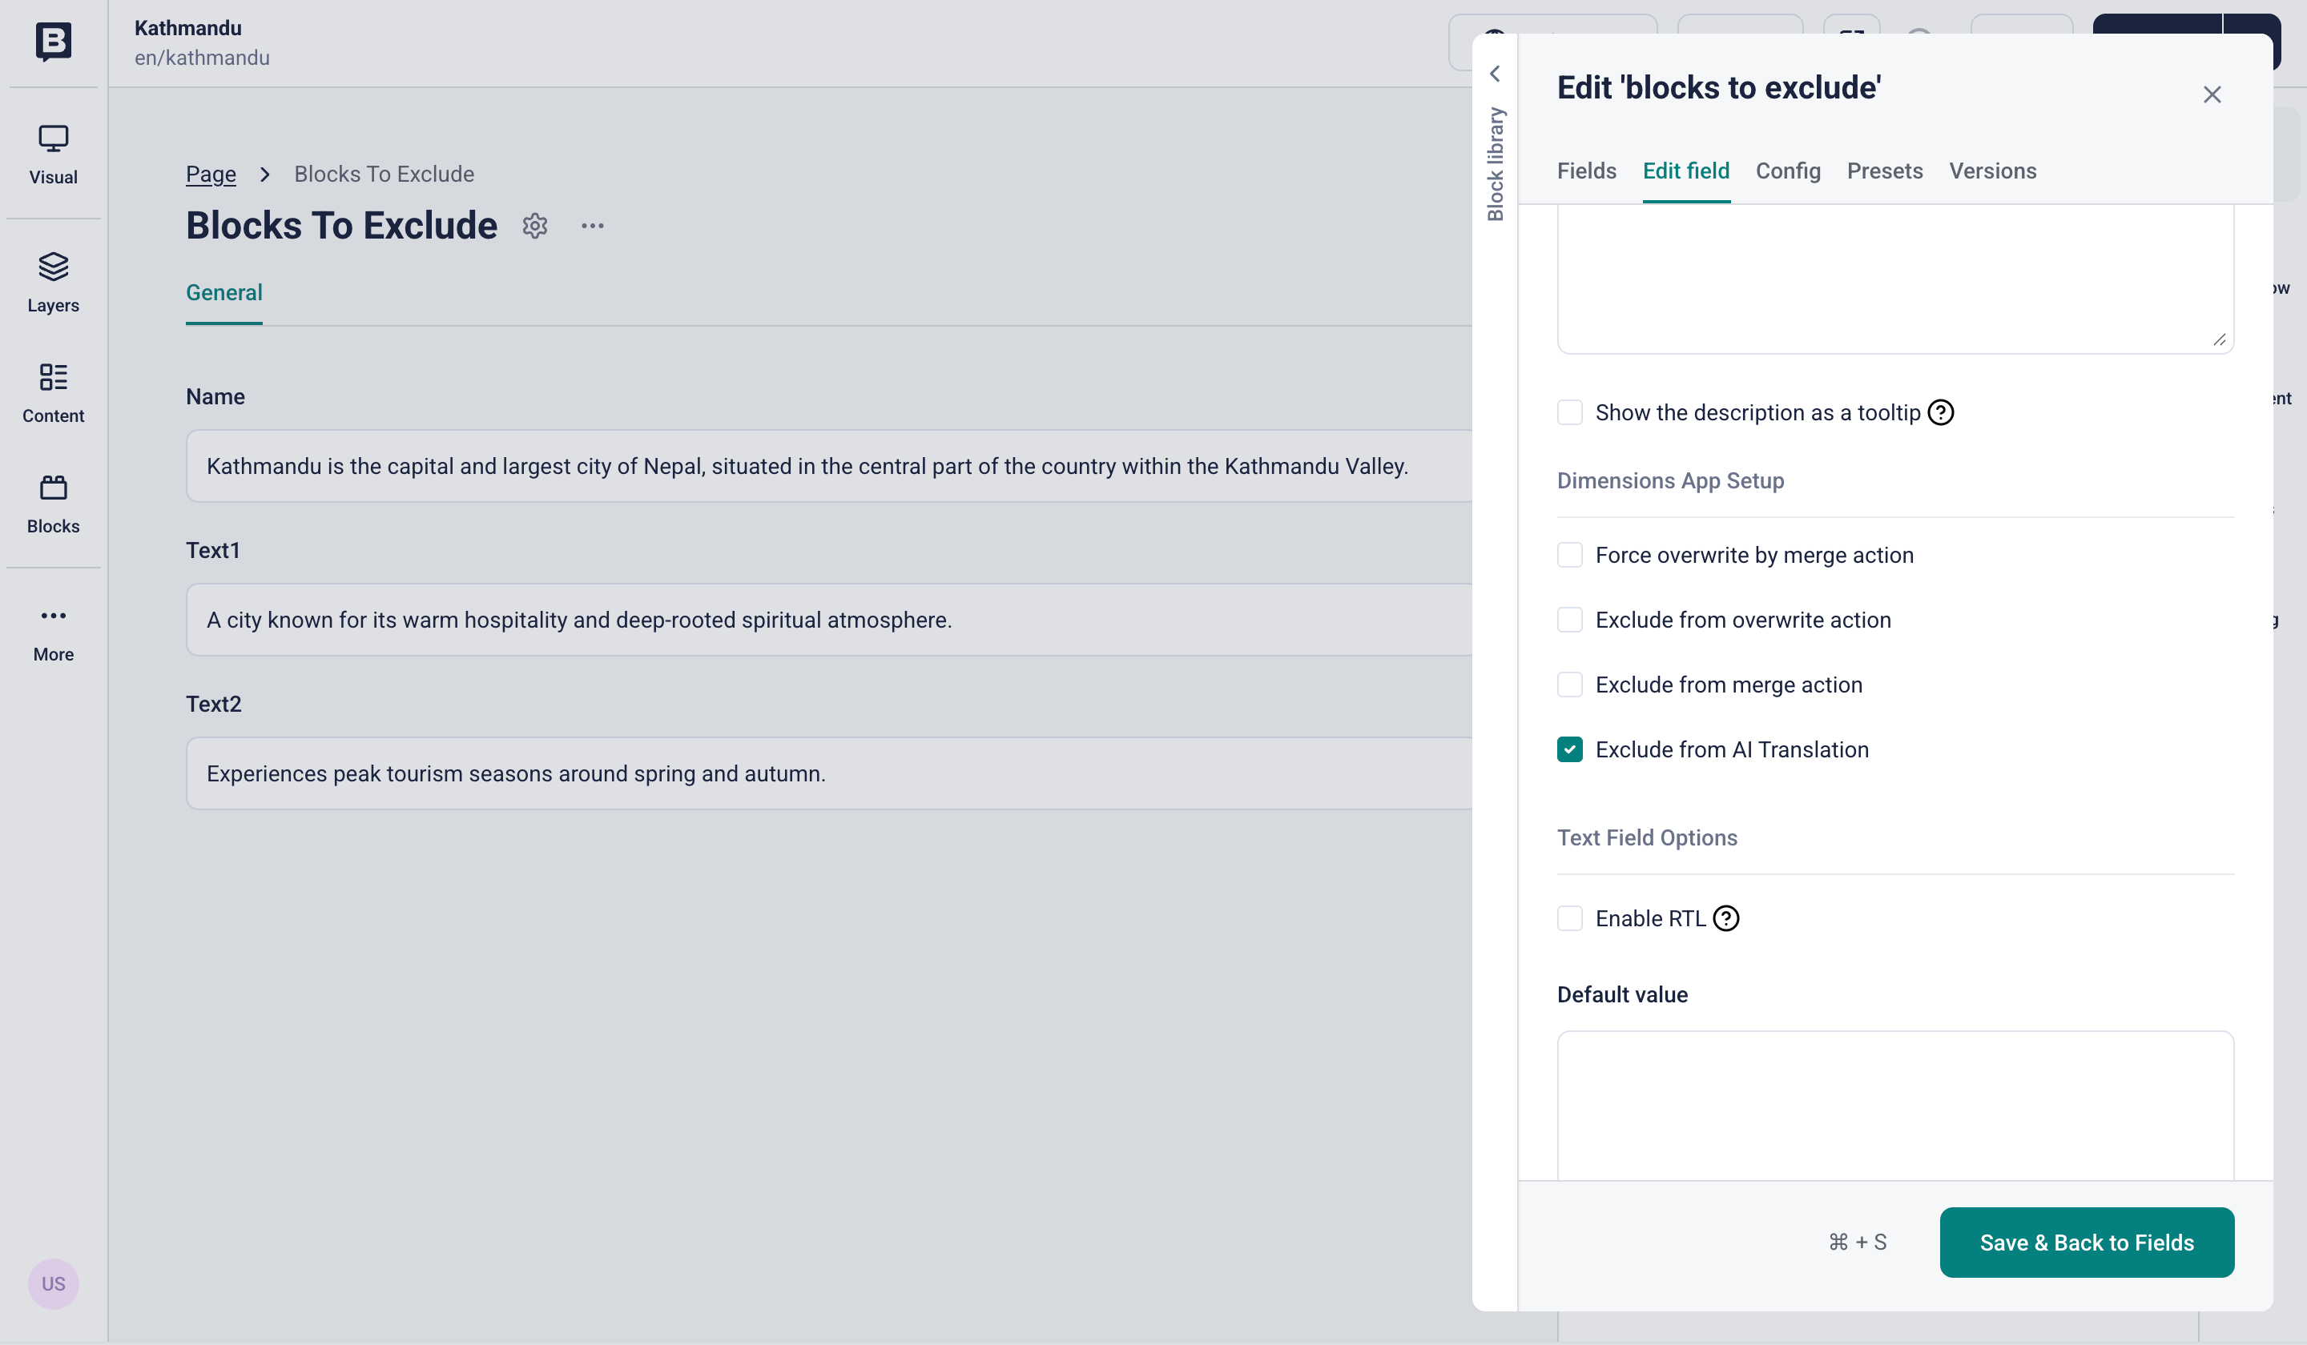Click Save & Back to Fields button
Screen dimensions: 2307x1345
[x=2085, y=1242]
